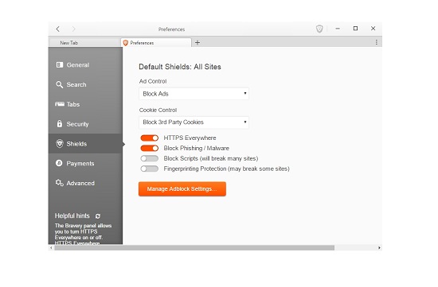The width and height of the screenshot is (438, 287).
Task: Click the Ad Control label
Action: 153,81
